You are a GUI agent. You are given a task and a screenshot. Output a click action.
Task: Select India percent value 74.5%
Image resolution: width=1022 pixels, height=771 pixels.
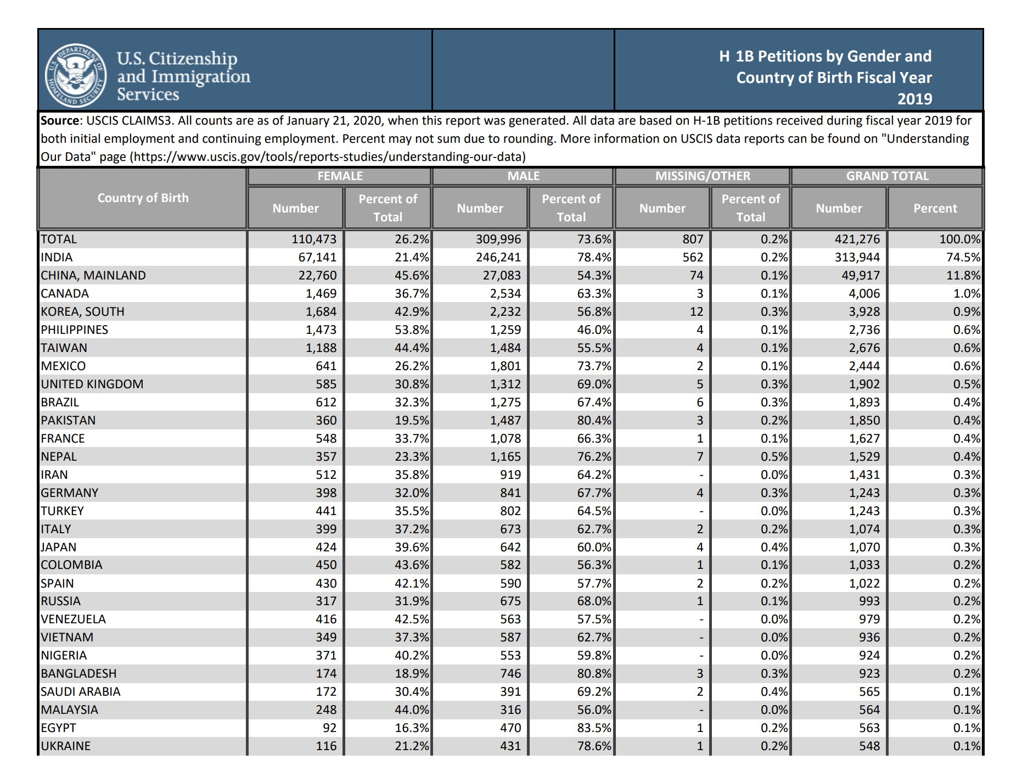(x=963, y=258)
